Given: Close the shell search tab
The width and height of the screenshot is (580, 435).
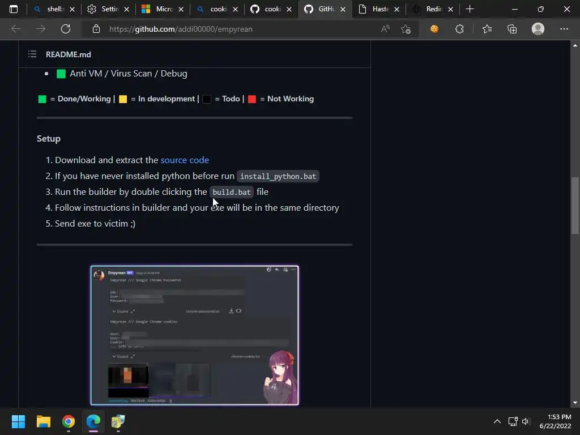Looking at the screenshot, I should click(72, 9).
